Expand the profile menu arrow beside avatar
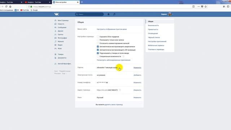The width and height of the screenshot is (231, 130). [173, 14]
